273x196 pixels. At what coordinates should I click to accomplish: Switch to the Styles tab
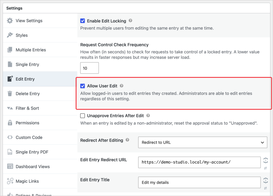click(40, 35)
